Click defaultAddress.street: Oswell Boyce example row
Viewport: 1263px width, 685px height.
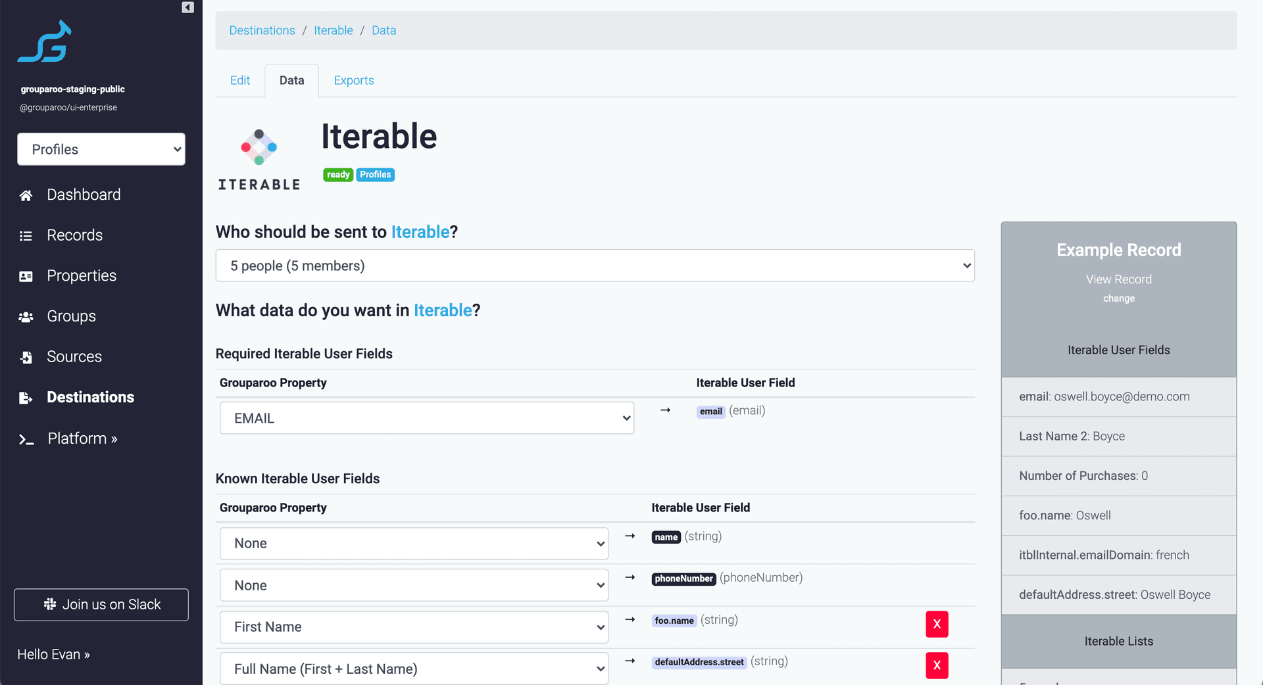coord(1118,595)
